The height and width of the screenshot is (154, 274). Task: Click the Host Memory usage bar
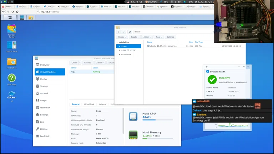point(158,139)
